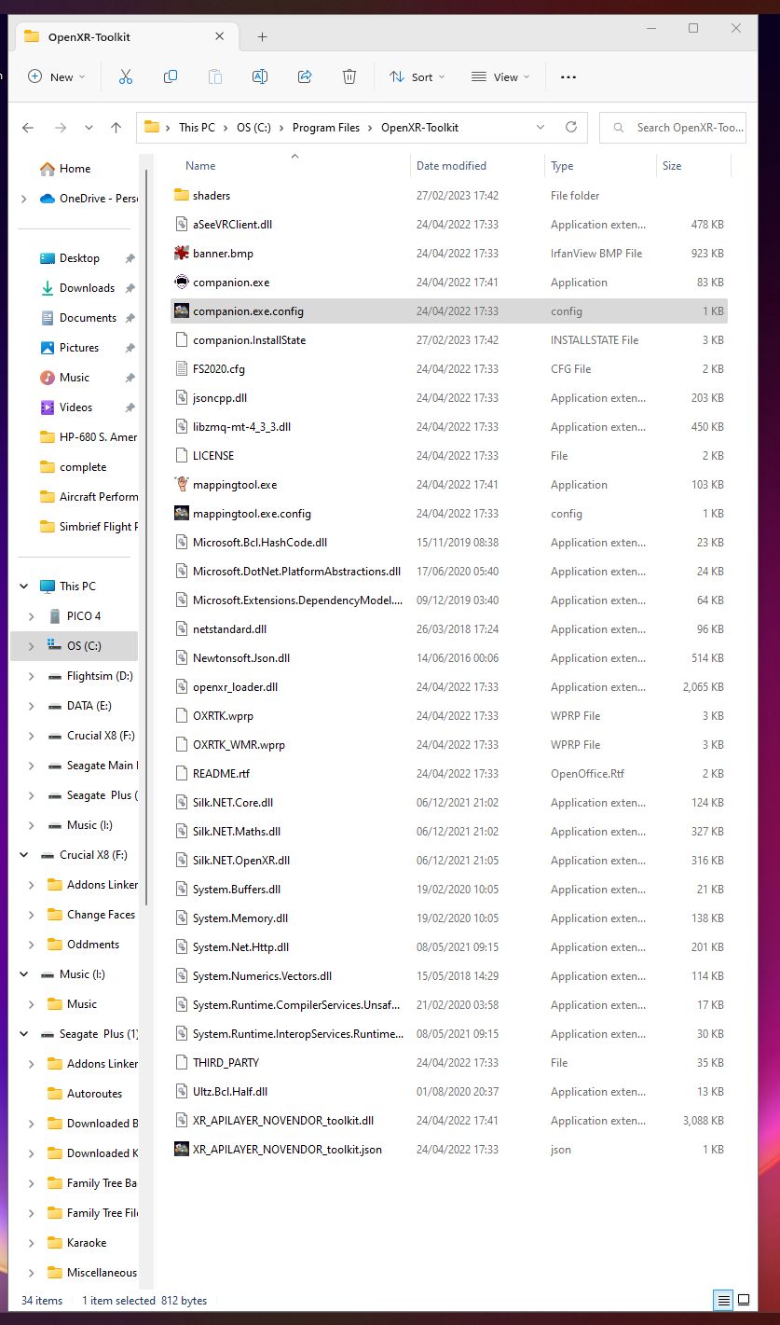Click This PC in address breadcrumb
Viewport: 780px width, 1325px height.
pos(197,128)
